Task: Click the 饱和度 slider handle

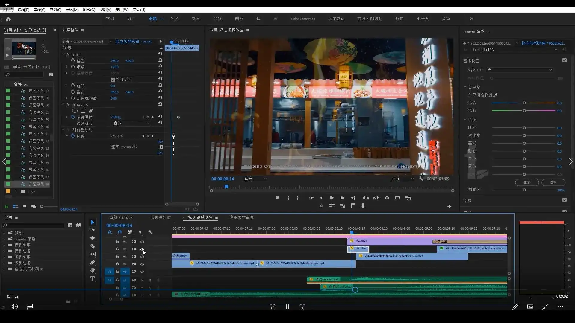Action: click(x=524, y=190)
